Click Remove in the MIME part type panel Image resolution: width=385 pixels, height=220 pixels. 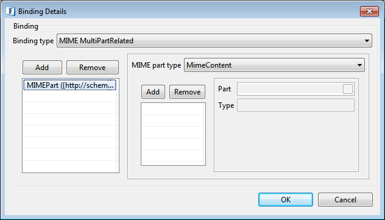point(188,92)
